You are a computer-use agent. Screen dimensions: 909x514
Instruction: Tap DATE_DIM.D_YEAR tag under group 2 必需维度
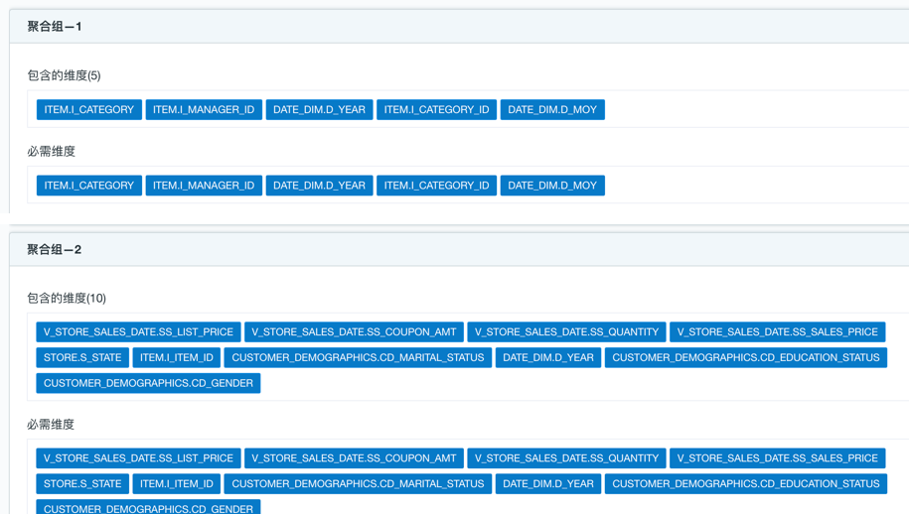[x=548, y=483]
